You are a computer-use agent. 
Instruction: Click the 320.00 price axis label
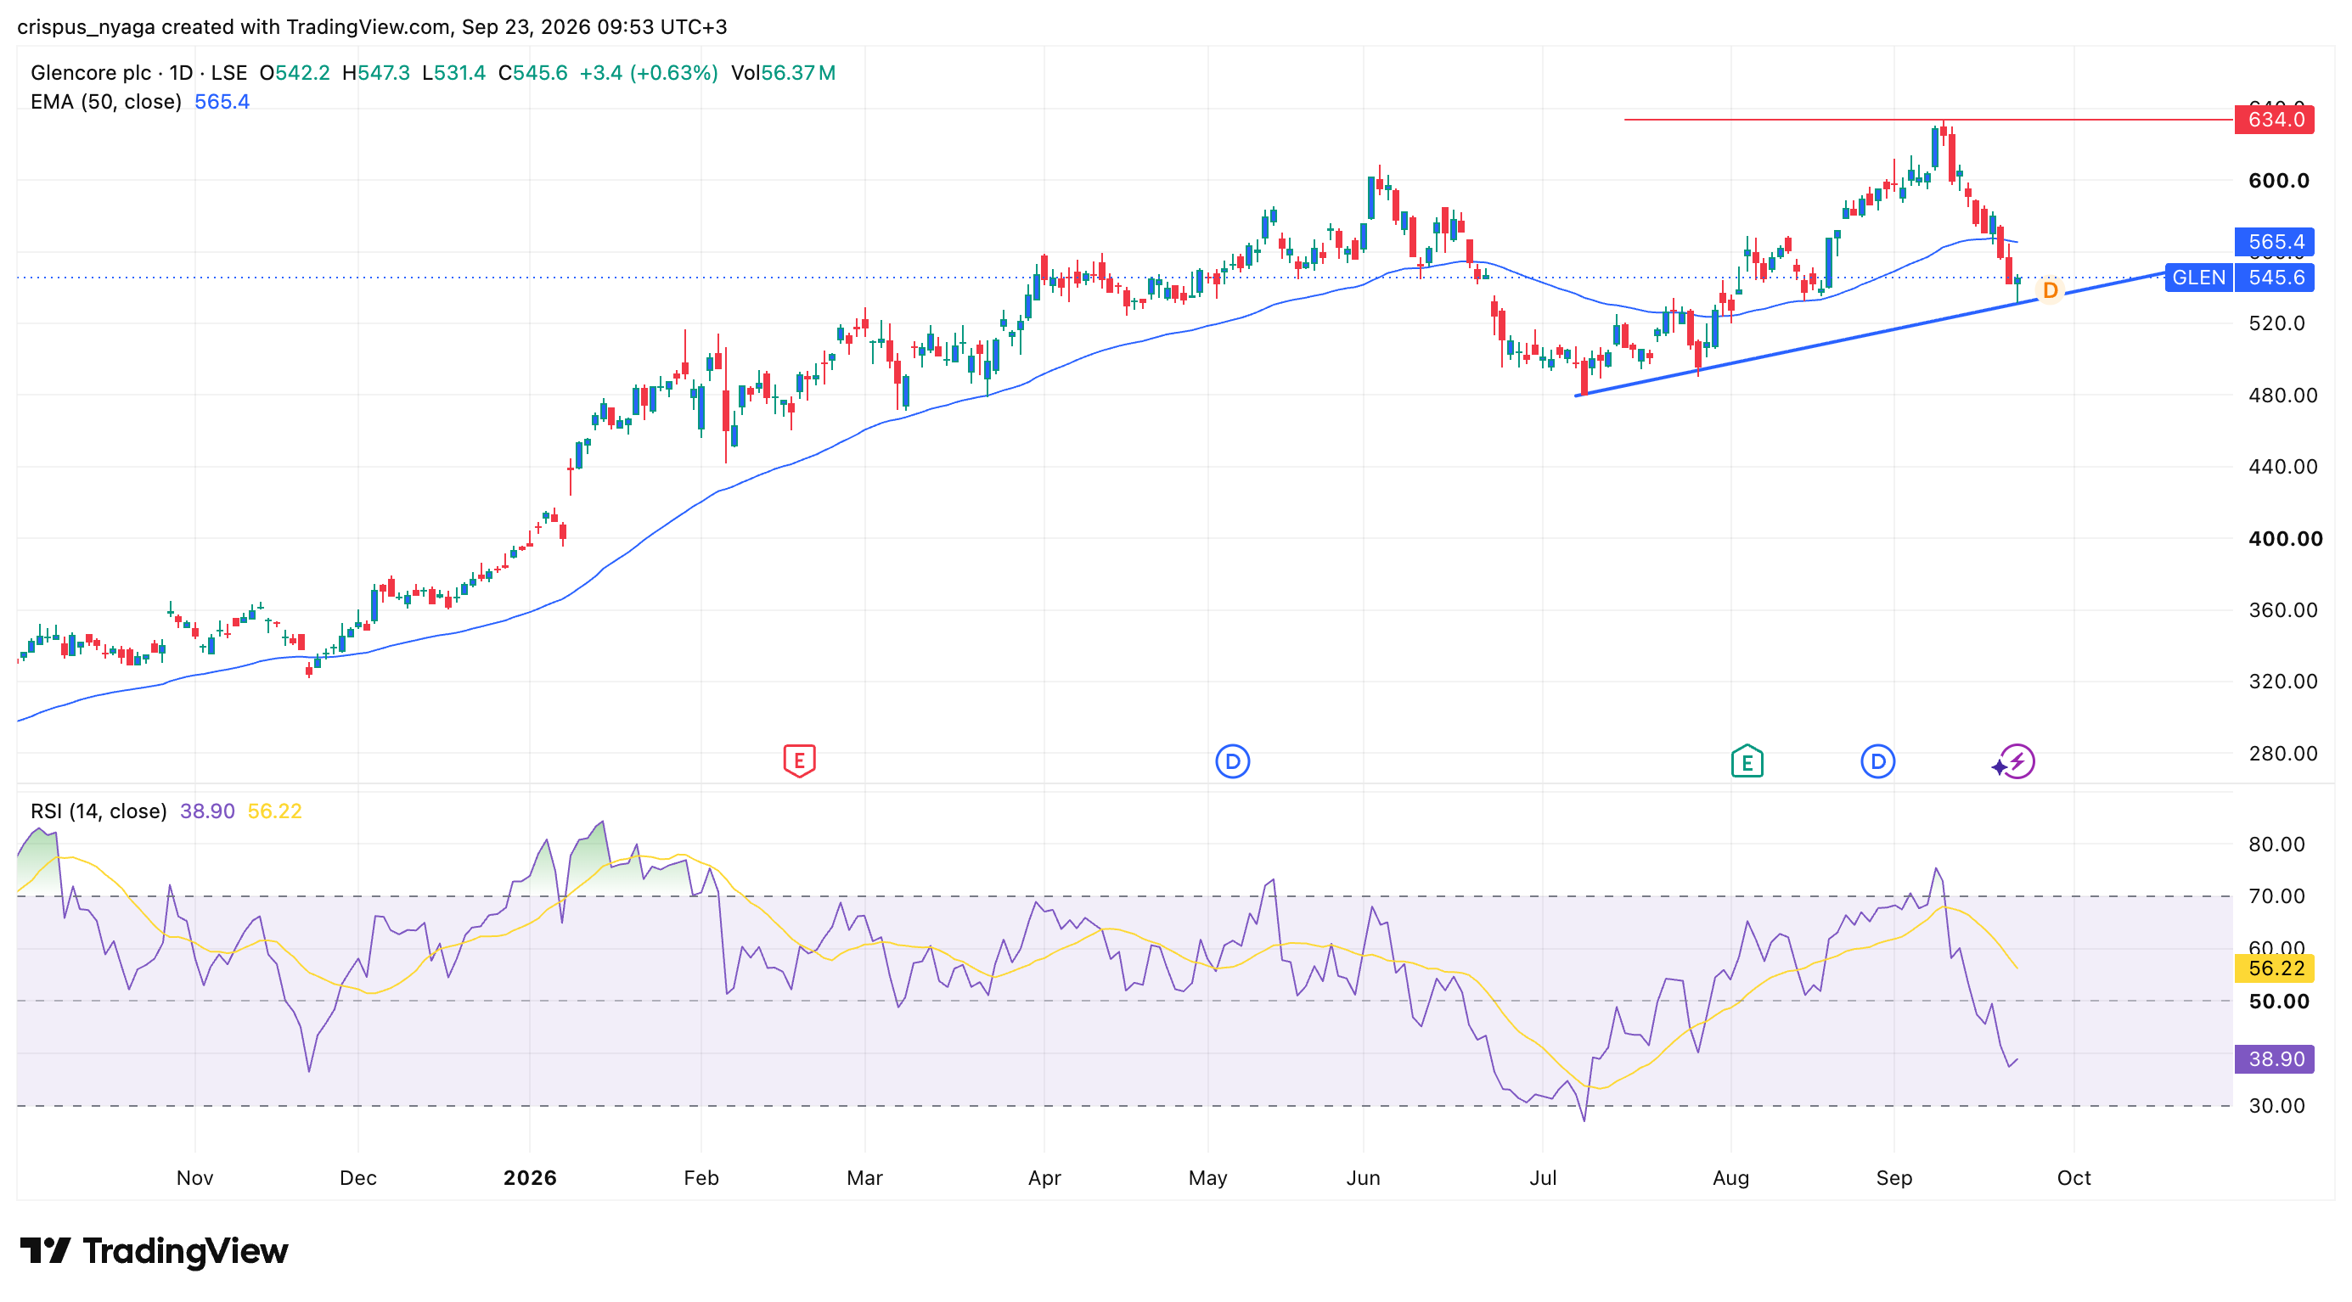[x=2283, y=682]
